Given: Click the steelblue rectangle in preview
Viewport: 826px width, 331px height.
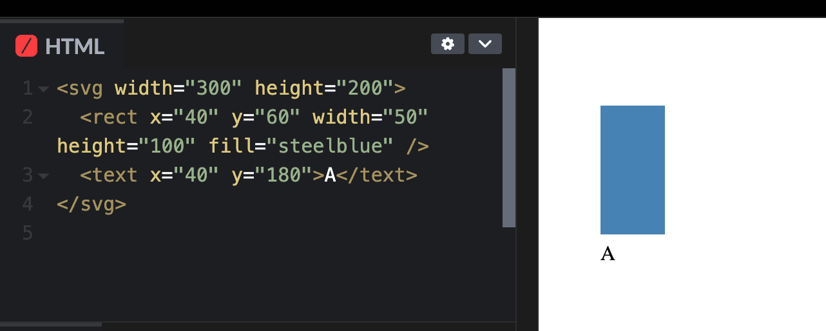Looking at the screenshot, I should pos(633,170).
